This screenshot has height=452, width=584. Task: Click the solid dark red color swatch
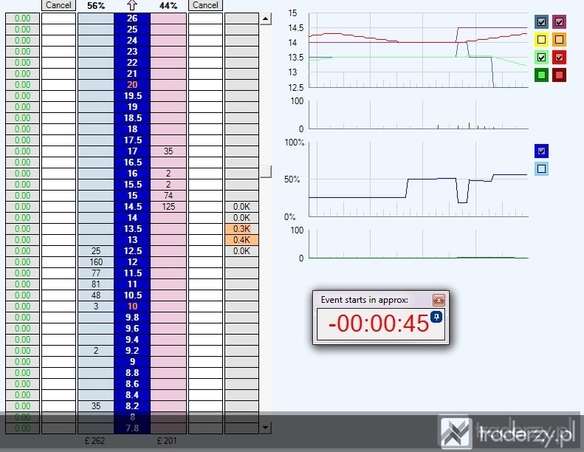[559, 75]
